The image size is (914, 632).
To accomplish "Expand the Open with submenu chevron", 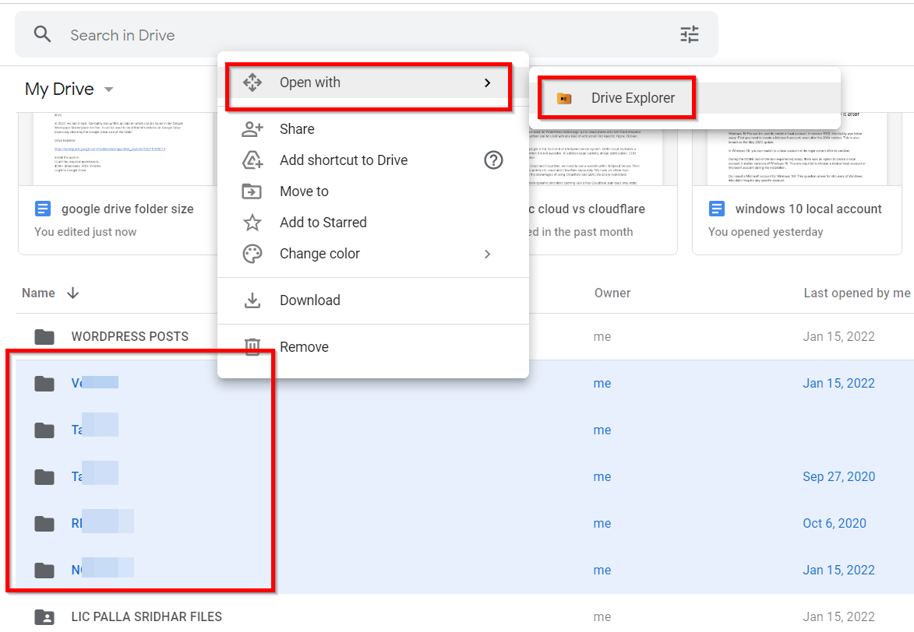I will point(488,82).
